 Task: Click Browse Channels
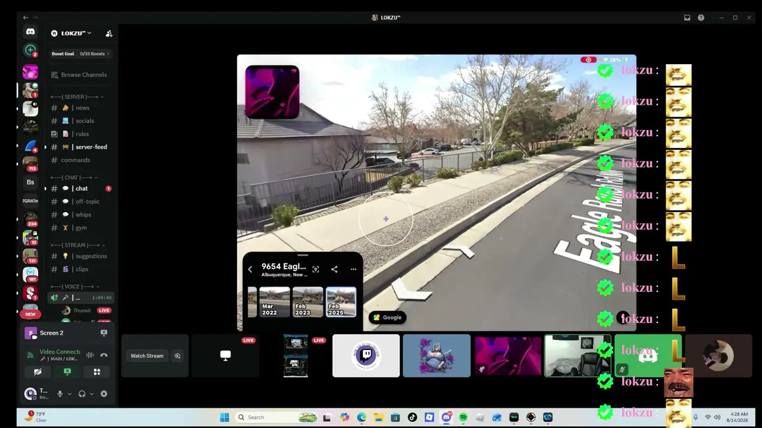80,75
